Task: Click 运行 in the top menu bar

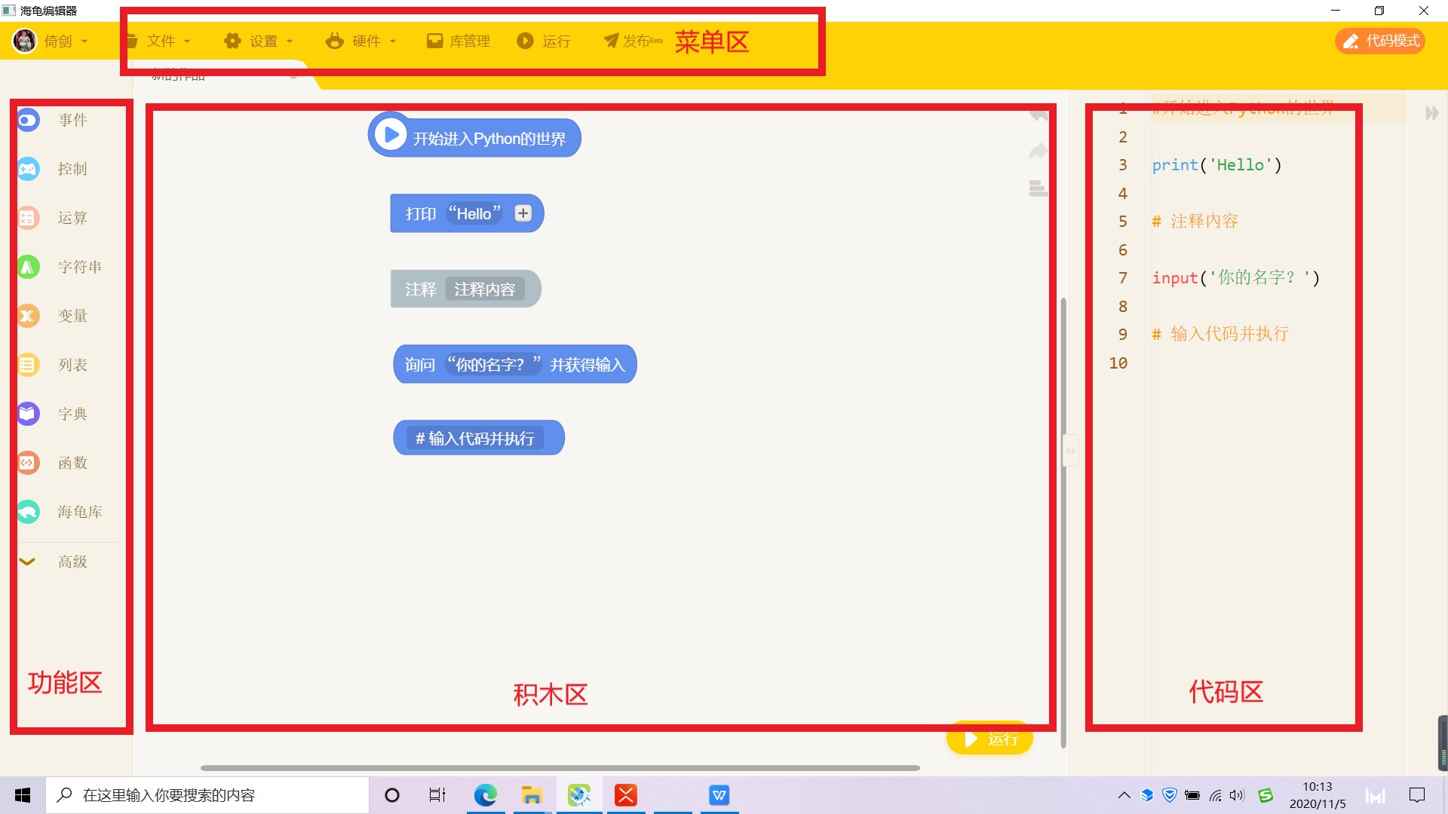Action: (x=544, y=41)
